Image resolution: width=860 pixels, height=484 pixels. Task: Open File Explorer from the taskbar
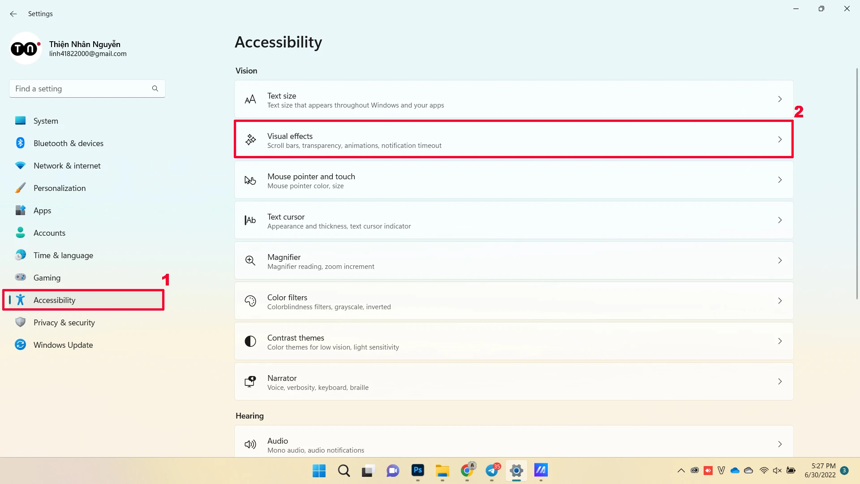coord(442,471)
